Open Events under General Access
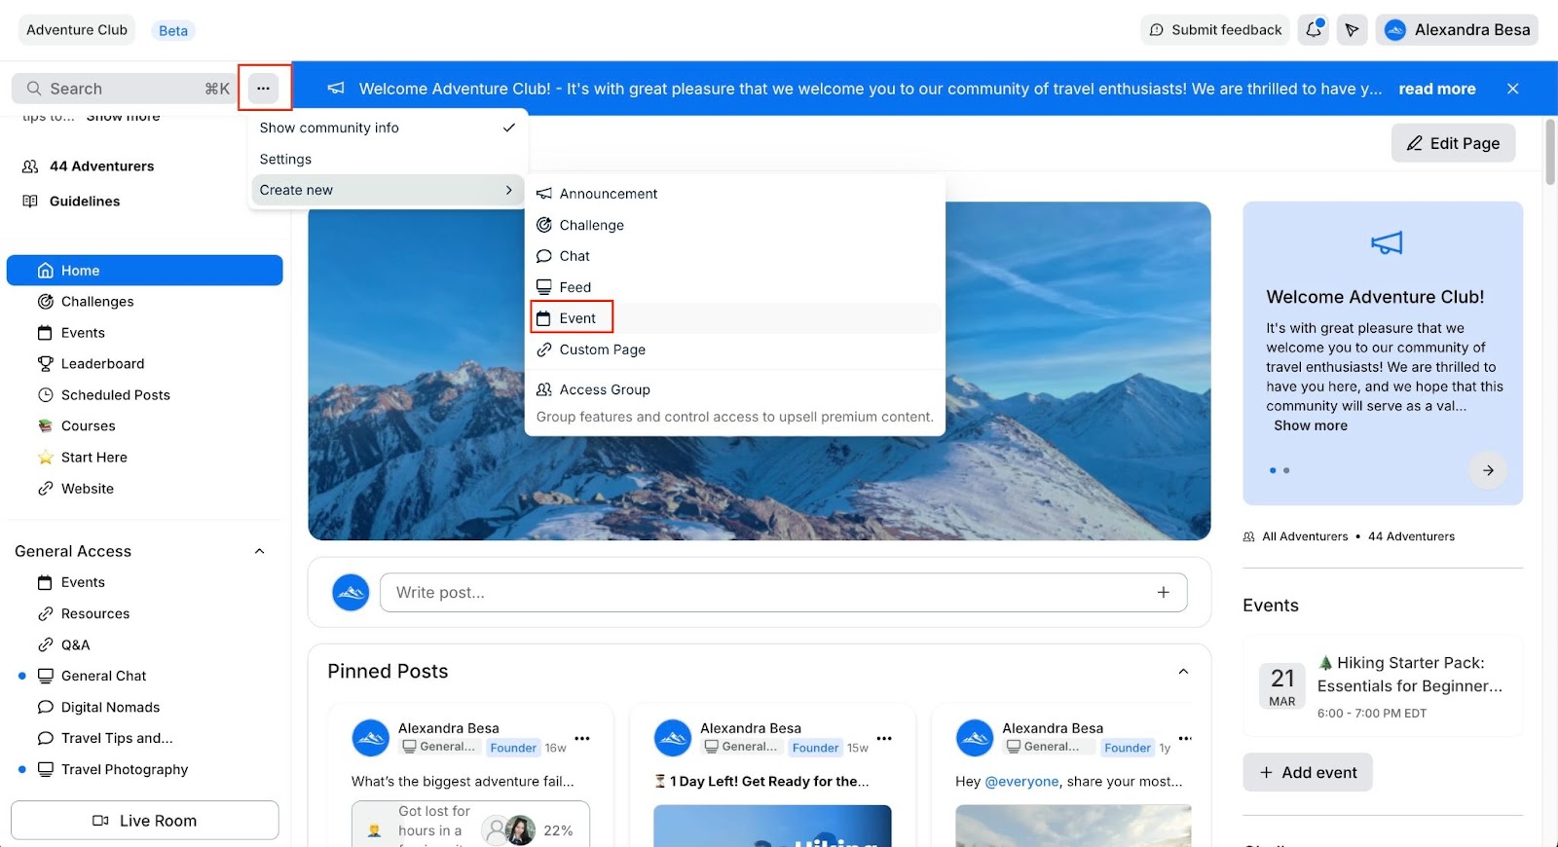This screenshot has width=1558, height=847. (x=144, y=582)
